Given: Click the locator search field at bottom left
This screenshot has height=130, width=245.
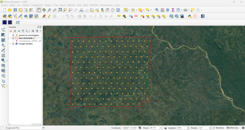Looking at the screenshot, I should click(x=23, y=128).
